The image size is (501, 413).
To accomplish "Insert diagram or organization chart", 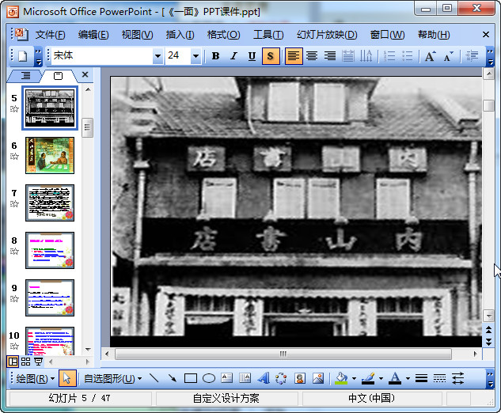I will [x=281, y=378].
